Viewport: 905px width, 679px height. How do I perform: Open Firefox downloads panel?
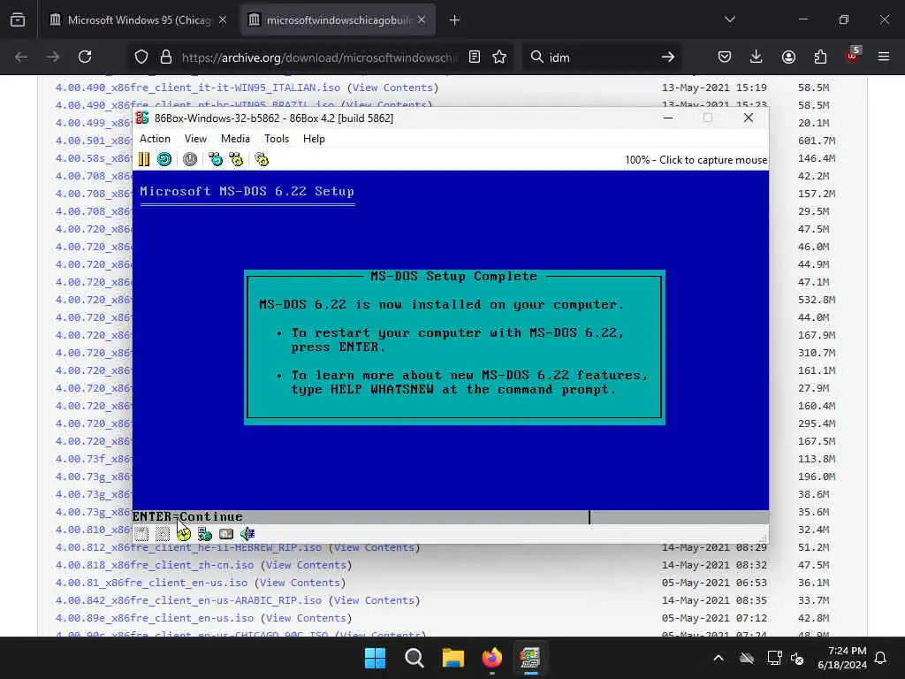[757, 57]
